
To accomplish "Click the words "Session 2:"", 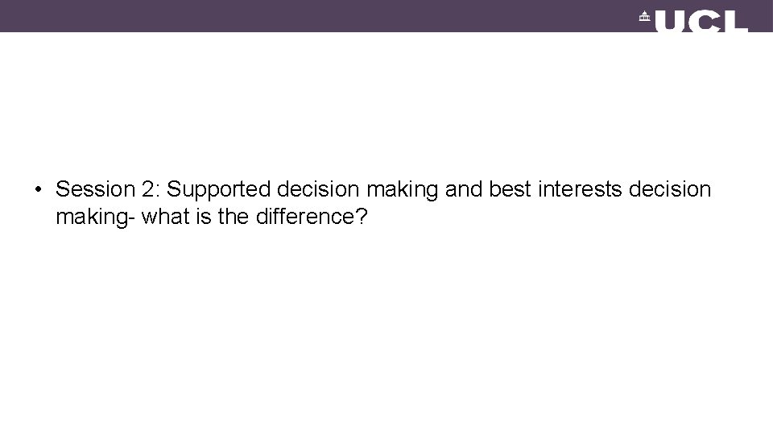I will [x=107, y=189].
